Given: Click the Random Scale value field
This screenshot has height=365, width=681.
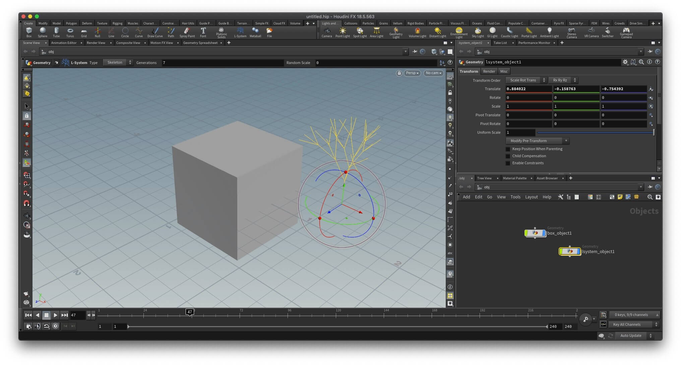Looking at the screenshot, I should point(376,63).
